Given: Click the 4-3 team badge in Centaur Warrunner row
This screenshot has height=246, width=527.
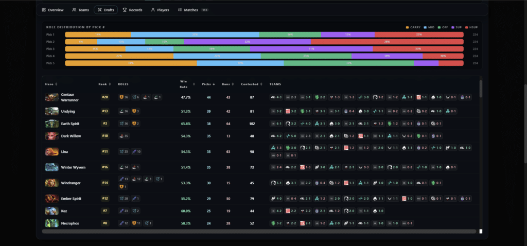Looking at the screenshot, I should click(x=276, y=97).
